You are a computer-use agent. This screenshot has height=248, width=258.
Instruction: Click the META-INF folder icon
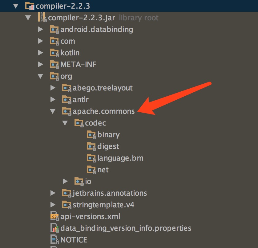click(x=54, y=64)
